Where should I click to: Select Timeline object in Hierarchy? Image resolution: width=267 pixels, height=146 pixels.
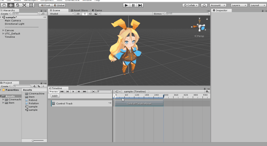click(10, 37)
